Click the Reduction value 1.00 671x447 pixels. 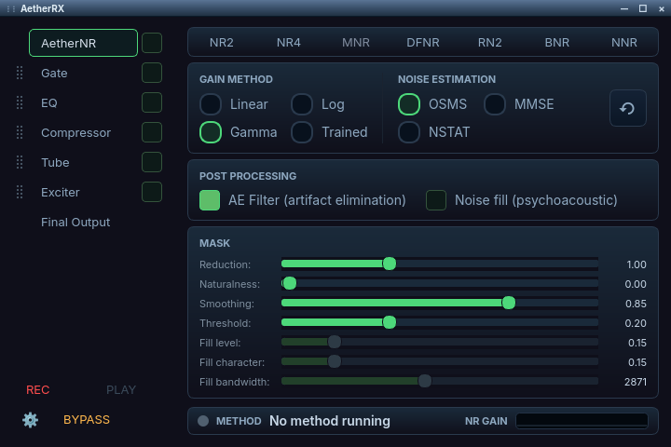(637, 264)
